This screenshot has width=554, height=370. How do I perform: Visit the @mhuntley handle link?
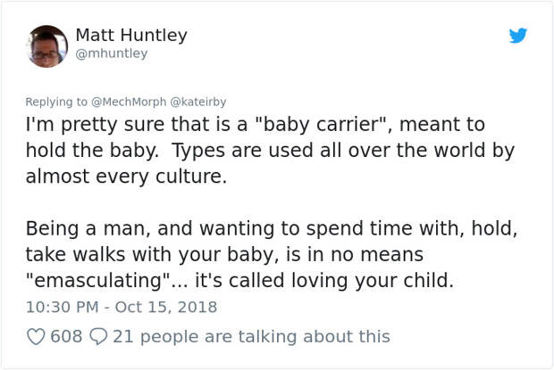[112, 53]
